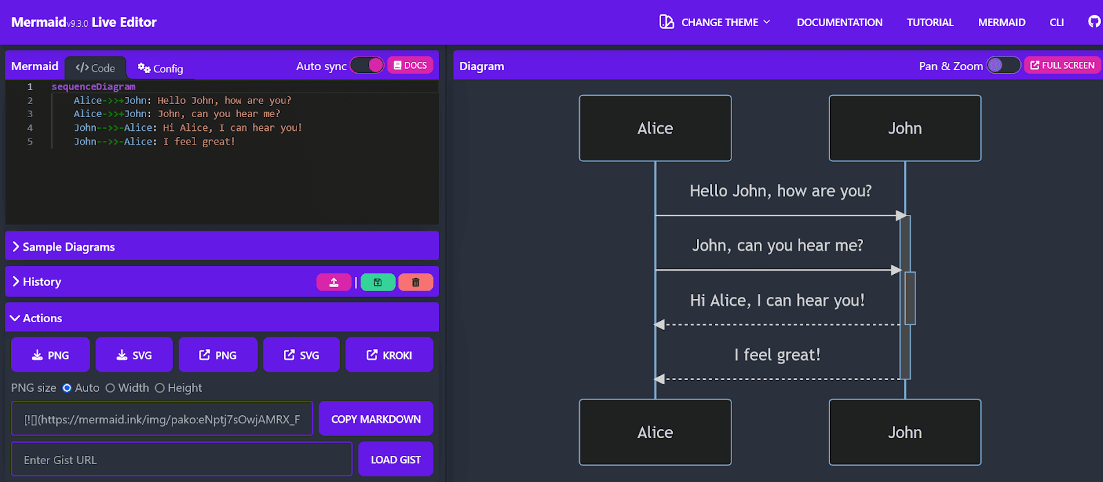Click the bottom John actor box

click(904, 432)
